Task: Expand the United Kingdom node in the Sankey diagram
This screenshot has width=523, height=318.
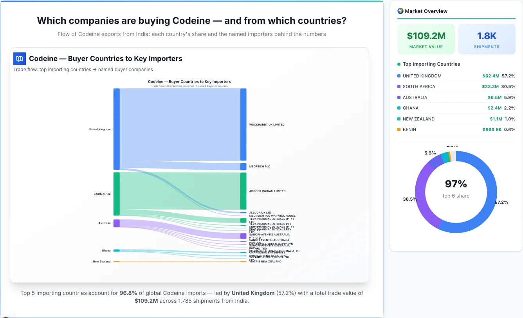Action: coord(116,129)
